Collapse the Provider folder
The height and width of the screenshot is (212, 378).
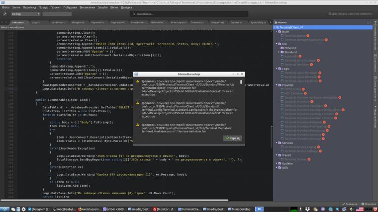pos(277,85)
